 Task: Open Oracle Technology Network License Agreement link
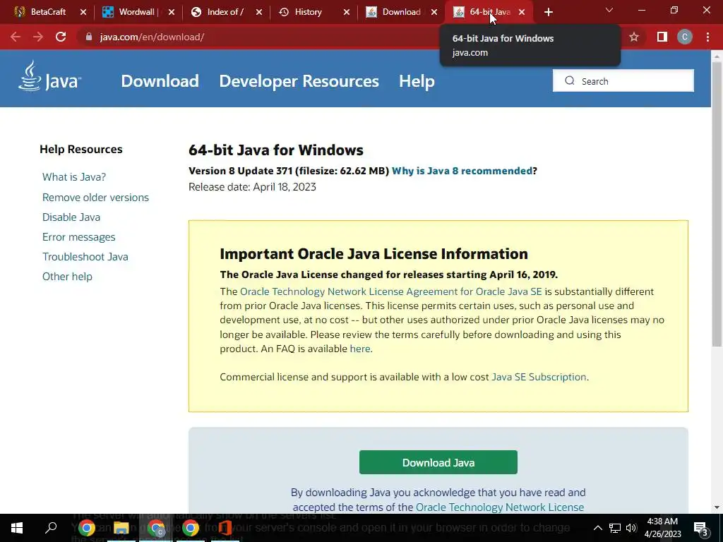point(391,291)
